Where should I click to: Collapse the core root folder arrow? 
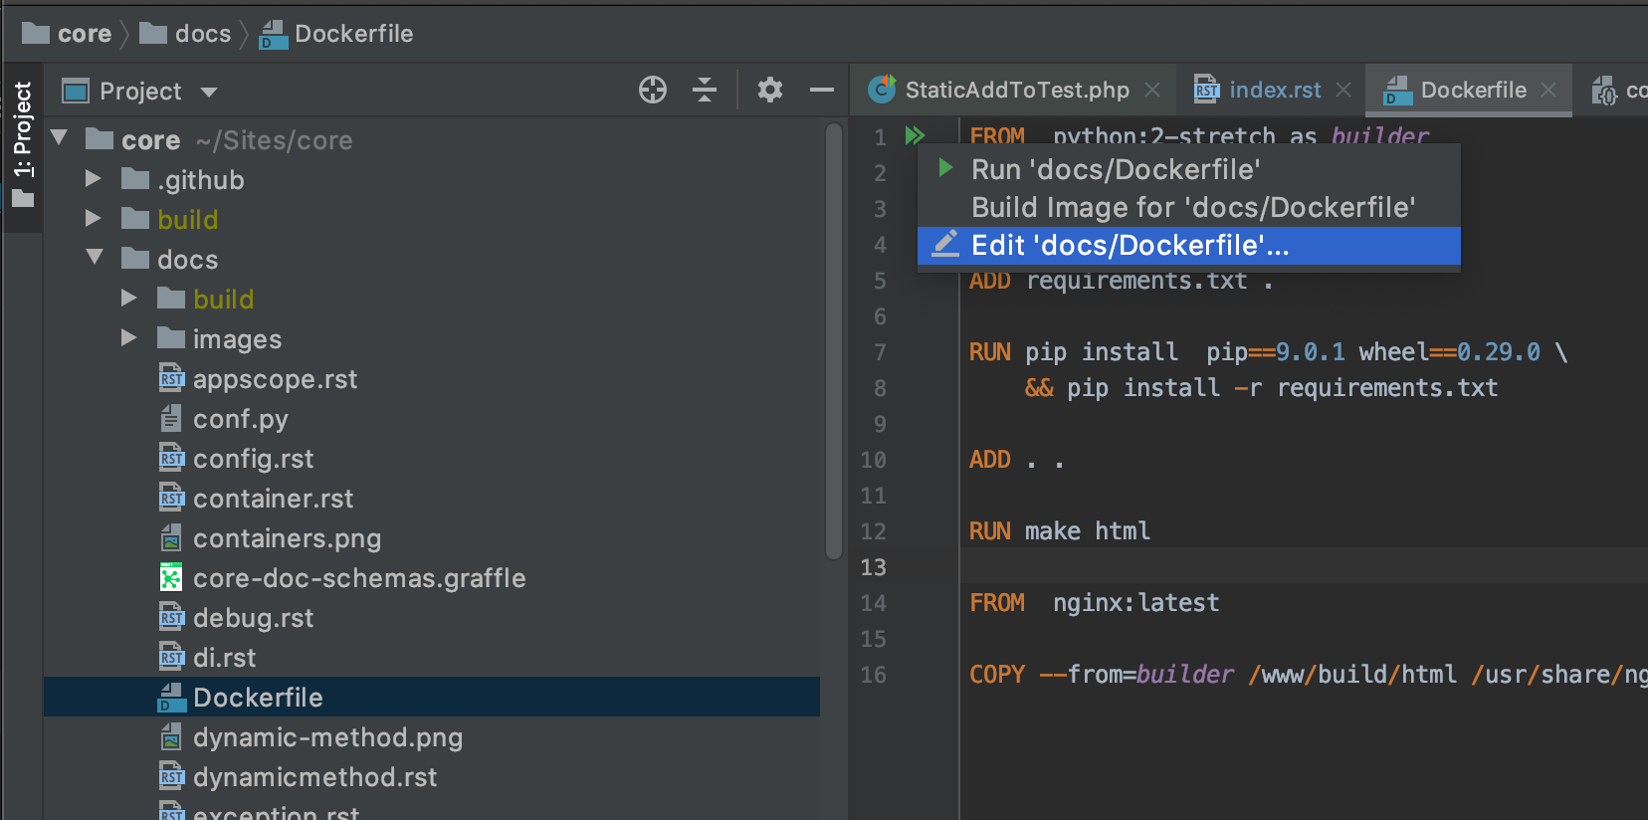[x=60, y=137]
